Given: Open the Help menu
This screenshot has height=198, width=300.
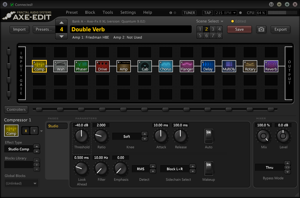Looking at the screenshot, I should [148, 12].
